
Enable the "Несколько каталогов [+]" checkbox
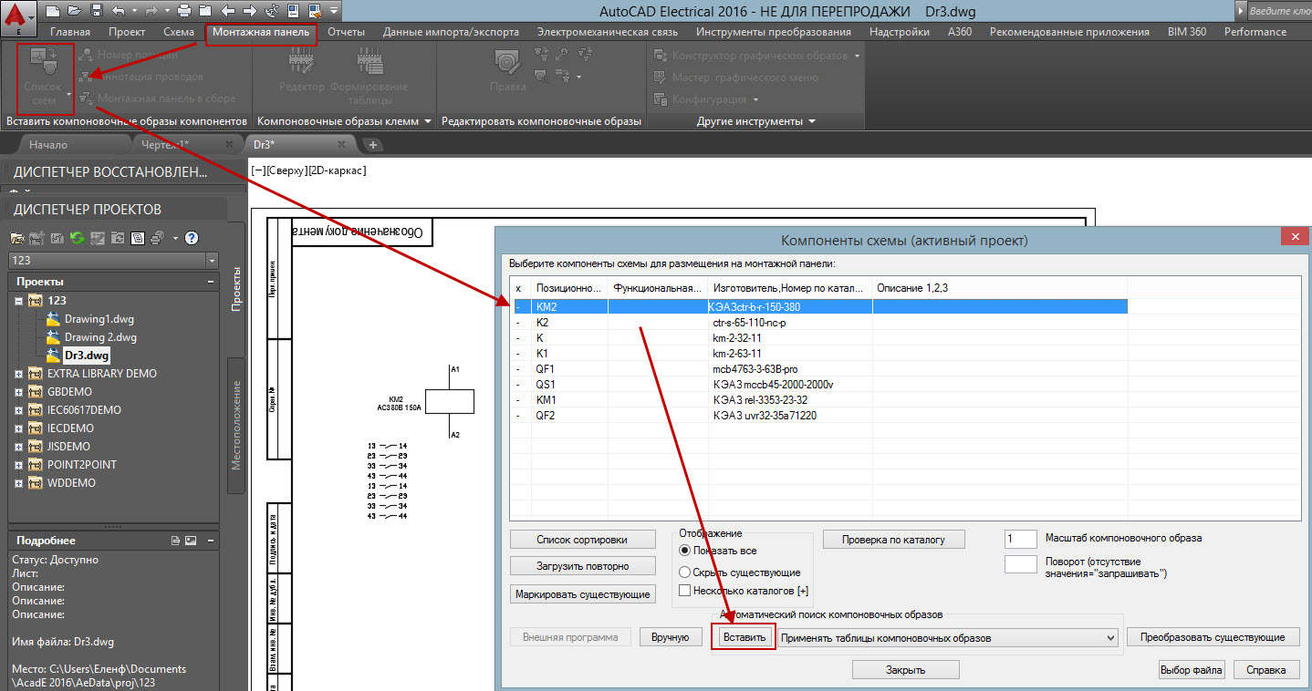pos(685,592)
